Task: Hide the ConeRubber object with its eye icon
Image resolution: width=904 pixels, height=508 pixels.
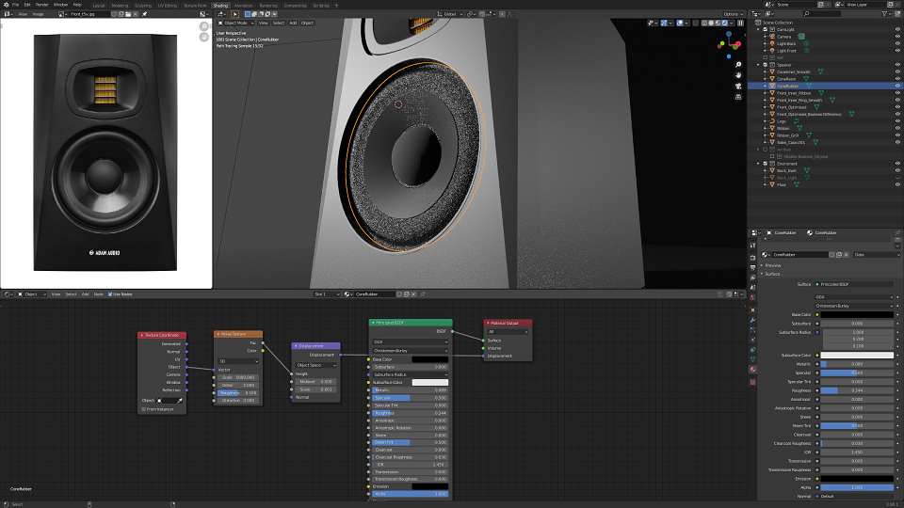Action: tap(897, 86)
